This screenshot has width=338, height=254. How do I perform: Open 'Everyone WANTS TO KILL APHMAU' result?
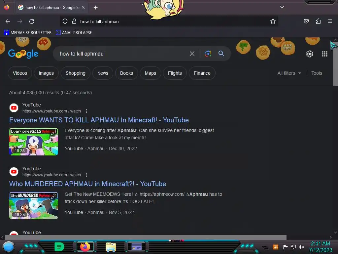pos(99,120)
